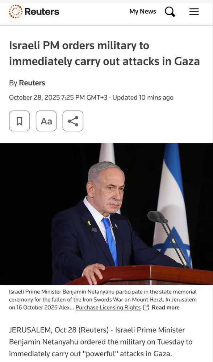Screen dimensions: 213x362
Task: Open the Aa text size options
Action: point(46,121)
